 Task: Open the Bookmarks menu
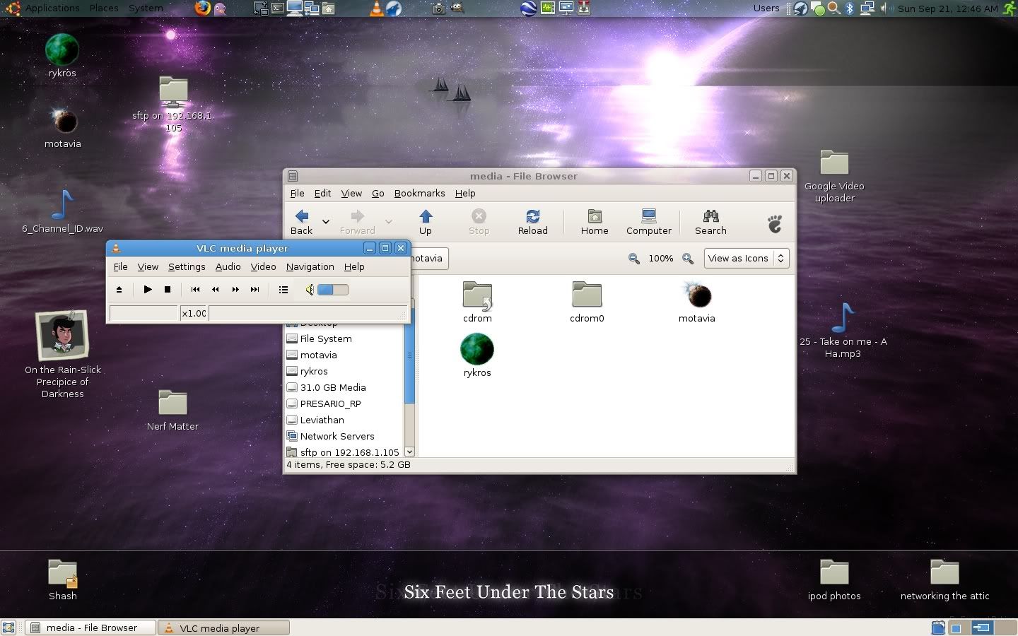click(419, 193)
